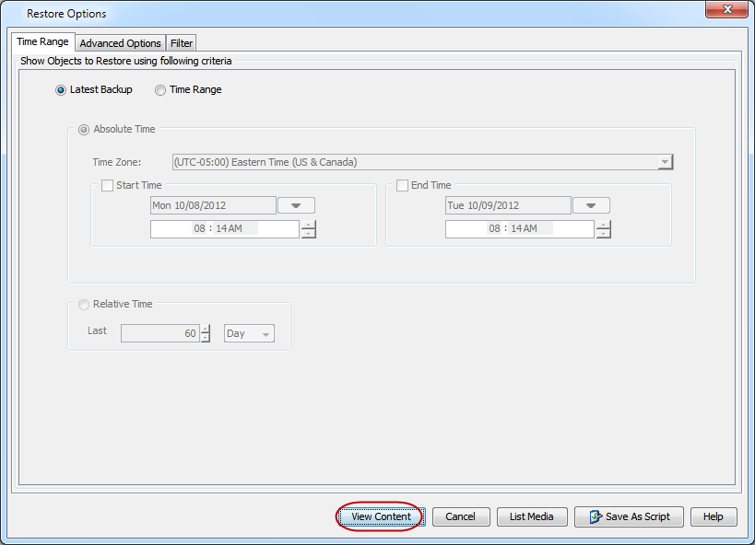Enable the Start Time checkbox
Image resolution: width=755 pixels, height=545 pixels.
click(x=107, y=185)
